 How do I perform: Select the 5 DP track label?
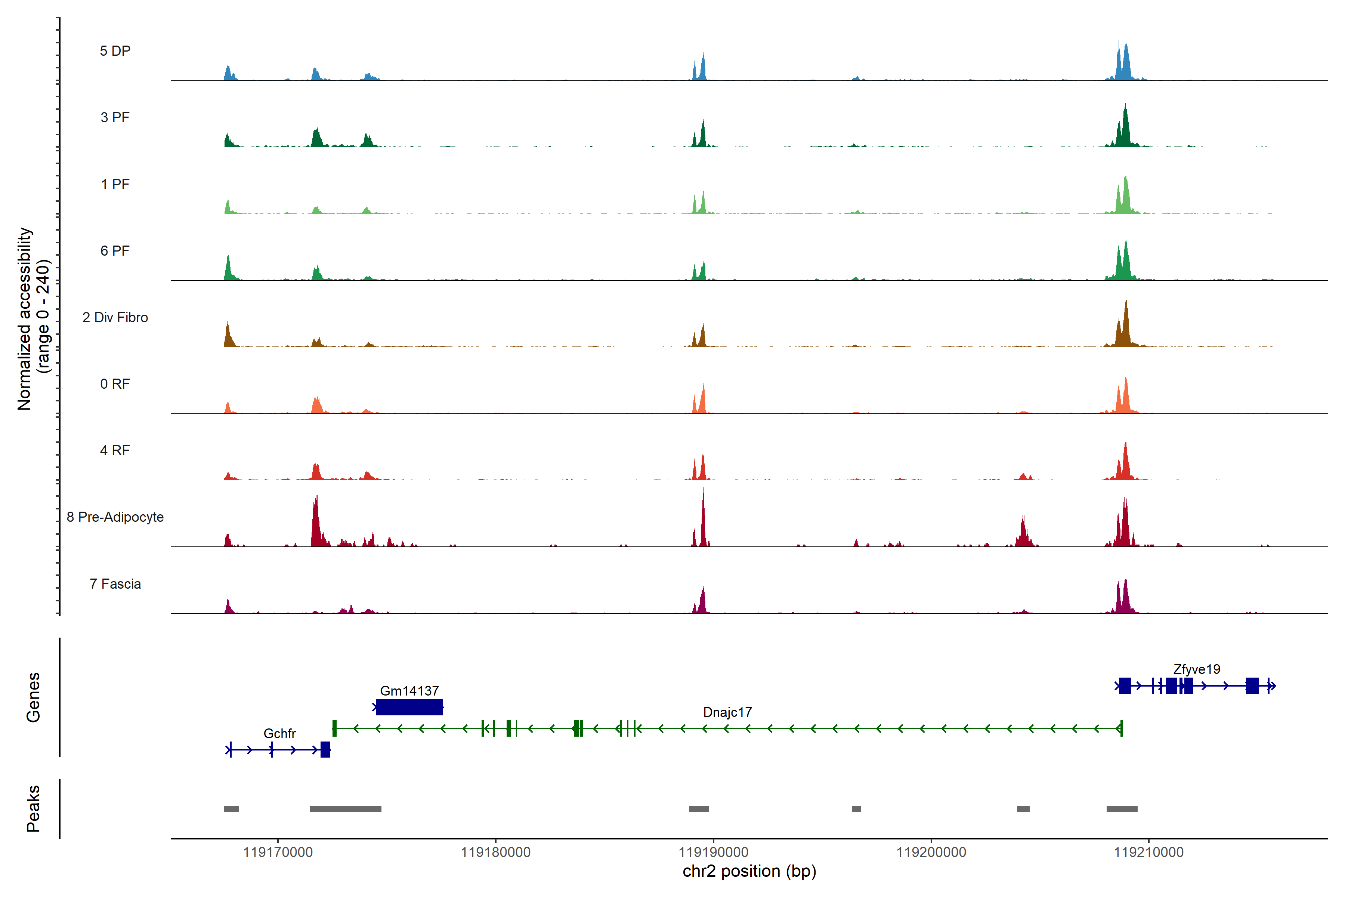coord(115,51)
